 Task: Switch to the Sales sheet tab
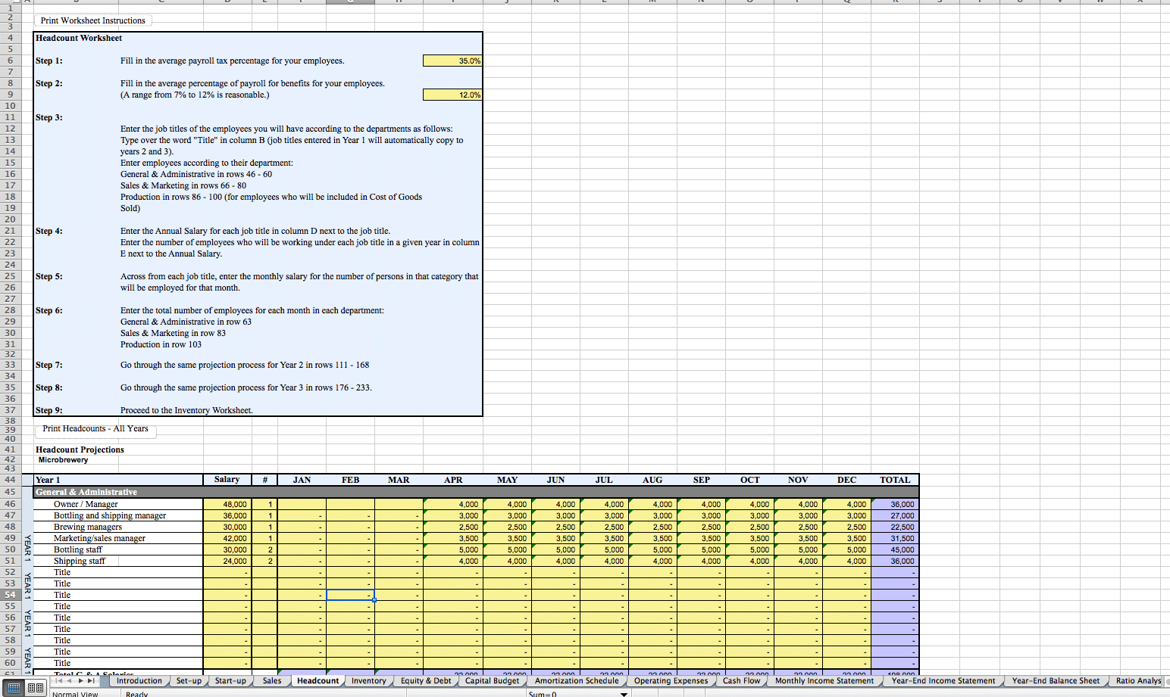tap(272, 681)
